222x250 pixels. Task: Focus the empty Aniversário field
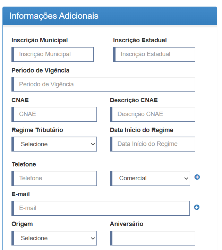tap(153, 238)
